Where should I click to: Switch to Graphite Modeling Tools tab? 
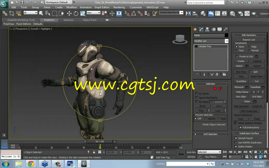[x=21, y=20]
